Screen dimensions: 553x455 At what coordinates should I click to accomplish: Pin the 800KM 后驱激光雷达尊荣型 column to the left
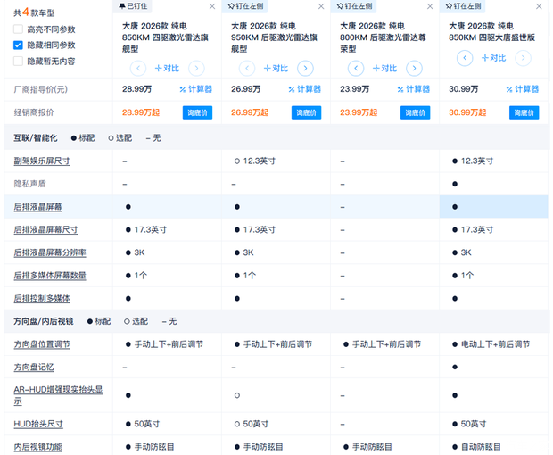pyautogui.click(x=354, y=6)
